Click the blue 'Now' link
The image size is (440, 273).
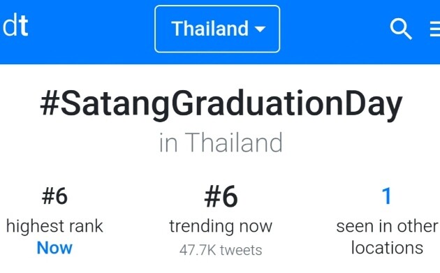[x=54, y=248]
